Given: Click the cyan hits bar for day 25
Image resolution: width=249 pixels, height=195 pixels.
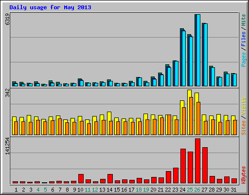Looking at the screenshot, I should point(191,61).
